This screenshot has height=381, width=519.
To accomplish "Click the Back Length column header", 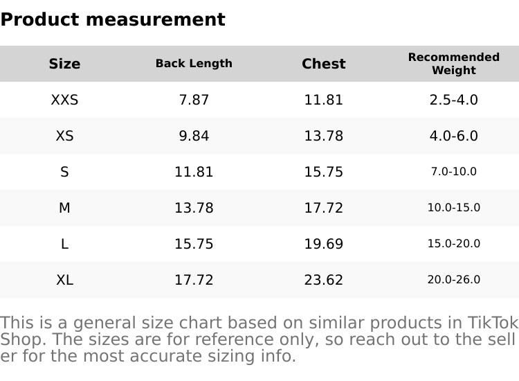I will pos(194,64).
